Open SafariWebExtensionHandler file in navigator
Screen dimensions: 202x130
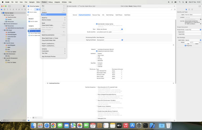16,28
